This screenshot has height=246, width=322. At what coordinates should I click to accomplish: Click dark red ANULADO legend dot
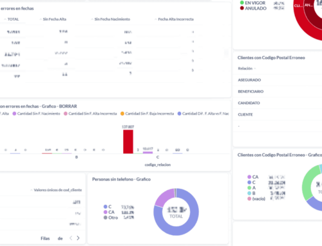click(x=242, y=8)
